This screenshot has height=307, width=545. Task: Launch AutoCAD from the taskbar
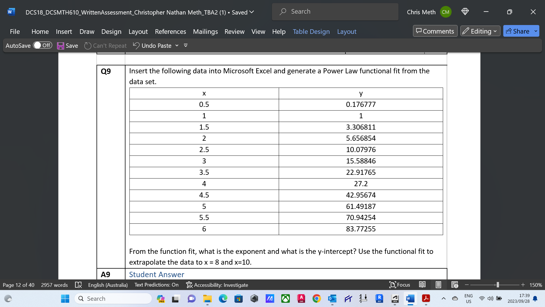point(301,299)
